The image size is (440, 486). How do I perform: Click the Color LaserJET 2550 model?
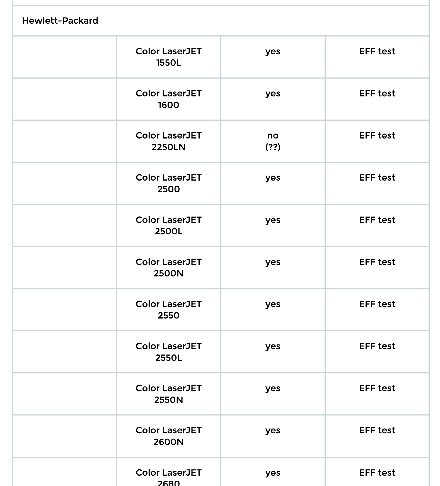click(168, 310)
